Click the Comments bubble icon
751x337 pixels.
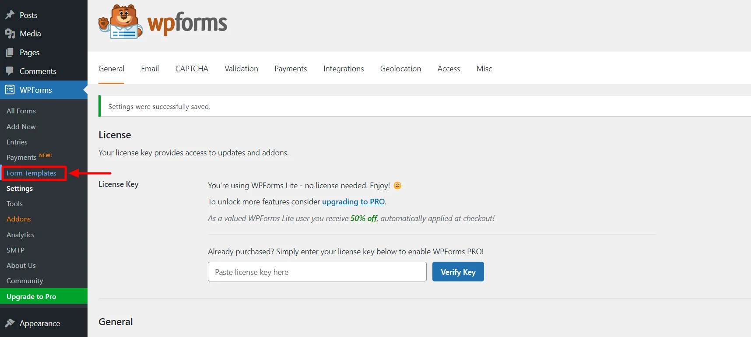(10, 71)
